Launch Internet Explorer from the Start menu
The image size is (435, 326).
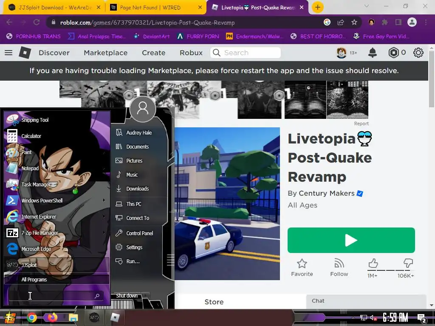pos(57,216)
